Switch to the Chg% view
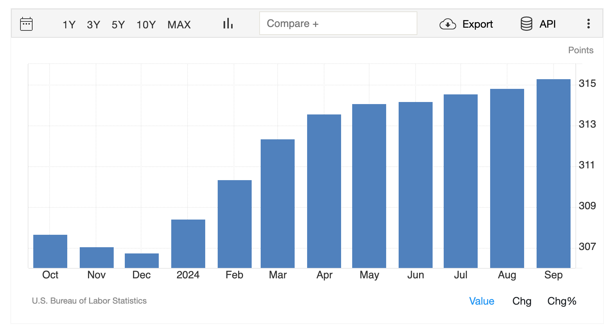This screenshot has width=608, height=334. 562,301
